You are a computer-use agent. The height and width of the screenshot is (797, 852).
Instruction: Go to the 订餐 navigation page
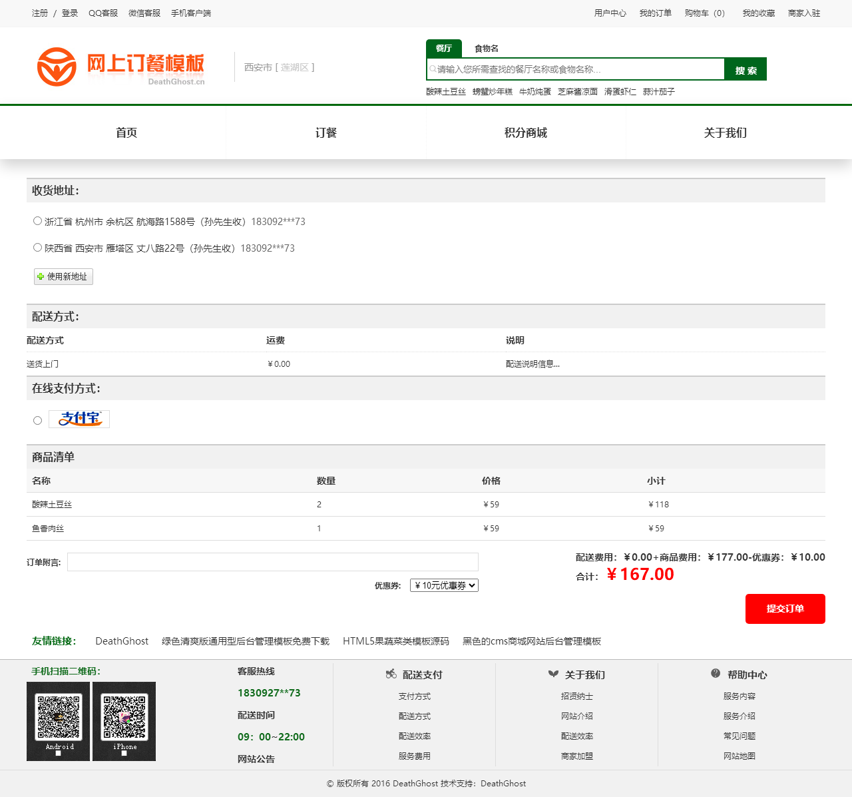(x=326, y=133)
